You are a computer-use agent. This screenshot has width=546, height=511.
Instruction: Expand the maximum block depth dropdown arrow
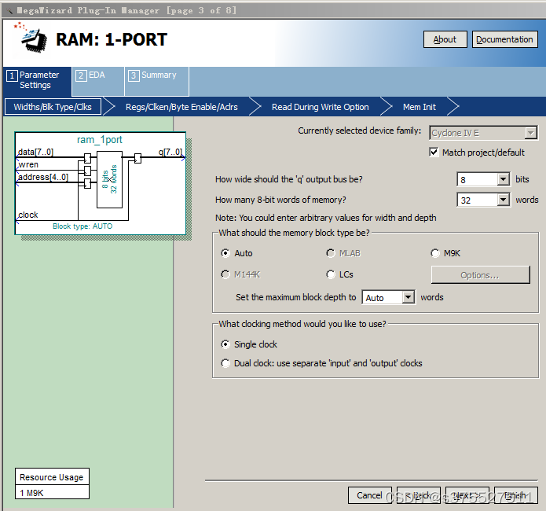point(409,298)
